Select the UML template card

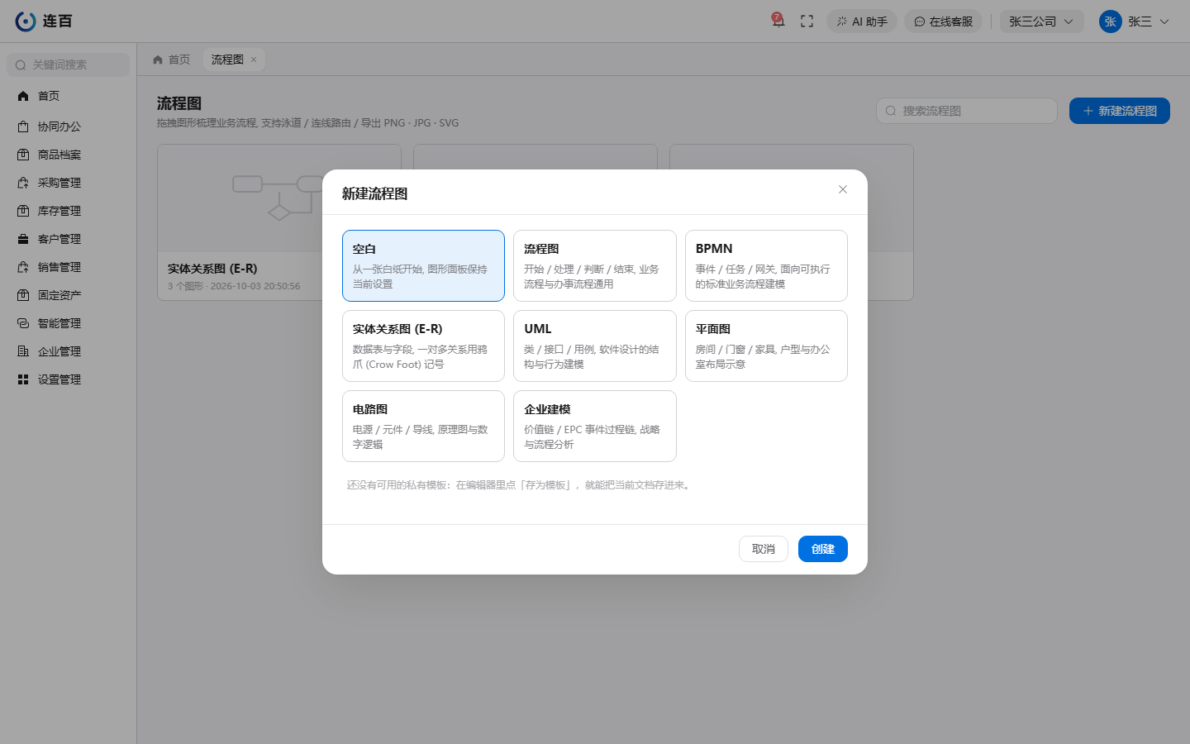[x=595, y=346]
